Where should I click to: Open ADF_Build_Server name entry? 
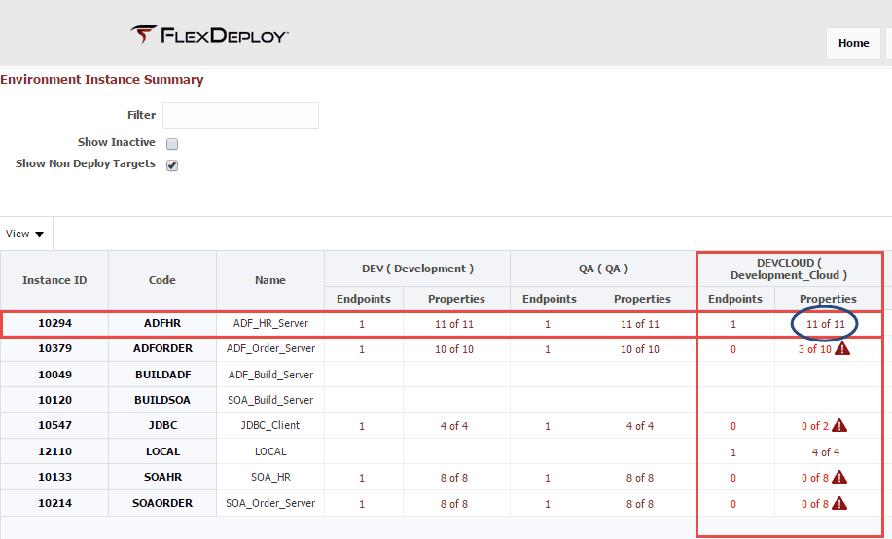point(270,375)
